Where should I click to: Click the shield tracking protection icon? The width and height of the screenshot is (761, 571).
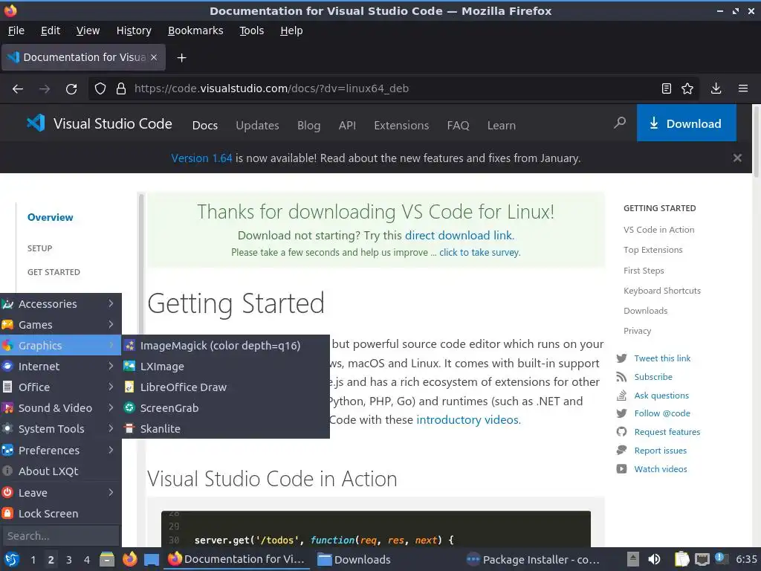click(x=100, y=88)
